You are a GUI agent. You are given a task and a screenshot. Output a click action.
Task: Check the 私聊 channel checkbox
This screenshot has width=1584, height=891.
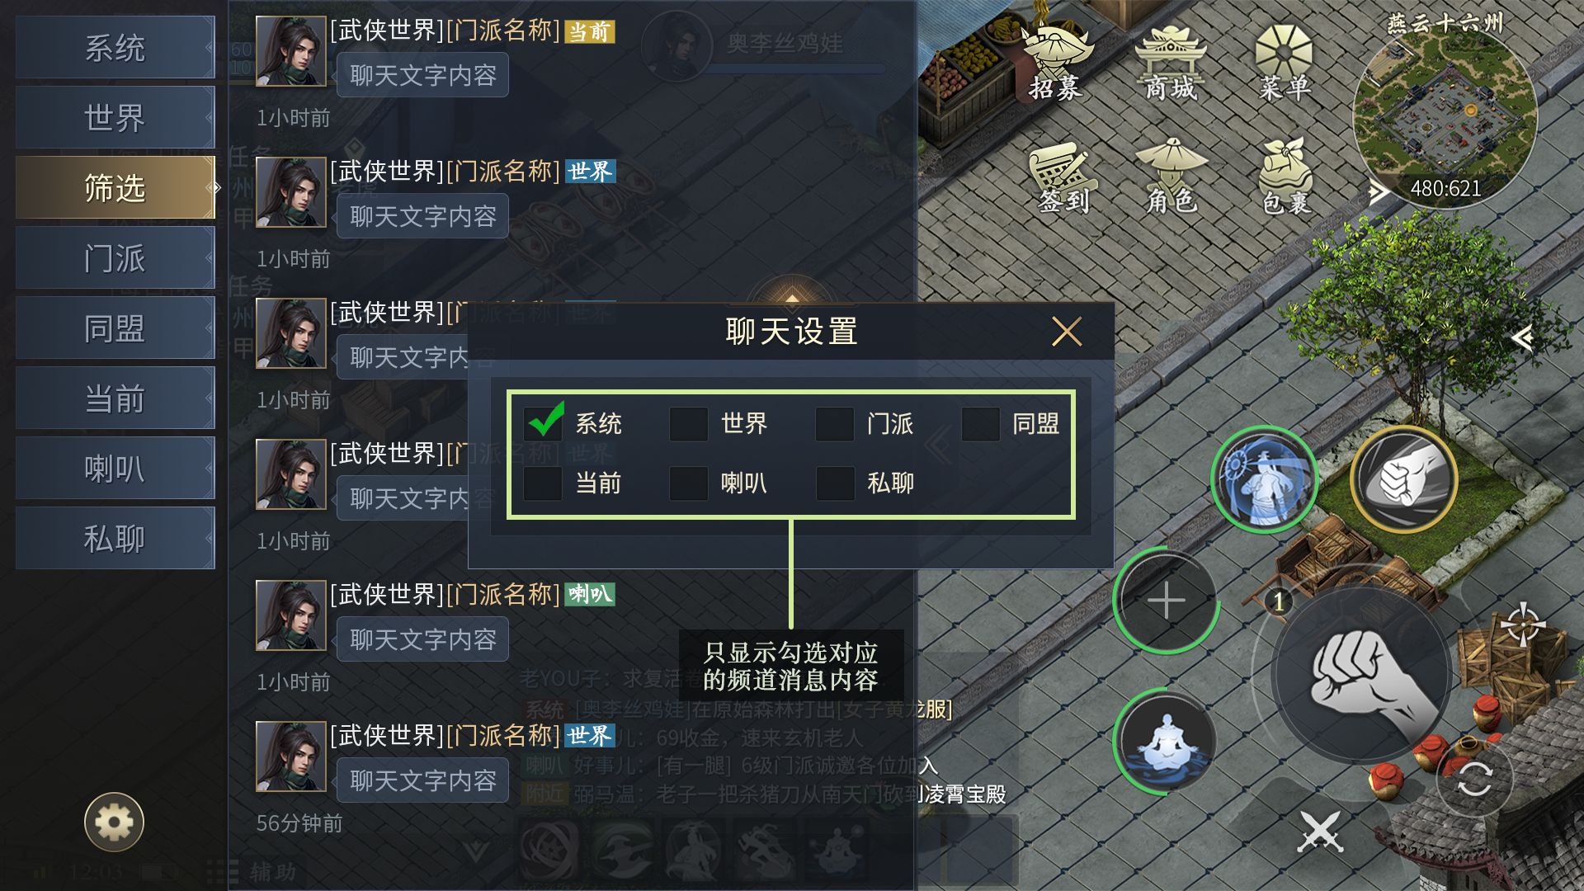tap(835, 483)
